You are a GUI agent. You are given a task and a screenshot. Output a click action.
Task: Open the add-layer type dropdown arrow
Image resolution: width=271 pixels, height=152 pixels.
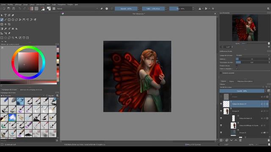click(224, 140)
